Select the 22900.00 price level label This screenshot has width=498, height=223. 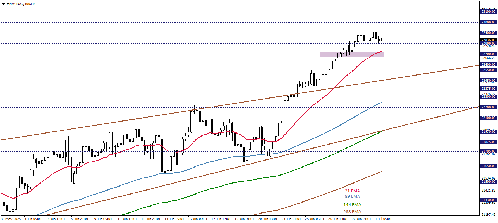point(488,33)
